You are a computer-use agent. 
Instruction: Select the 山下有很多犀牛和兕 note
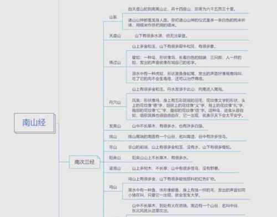pos(174,46)
